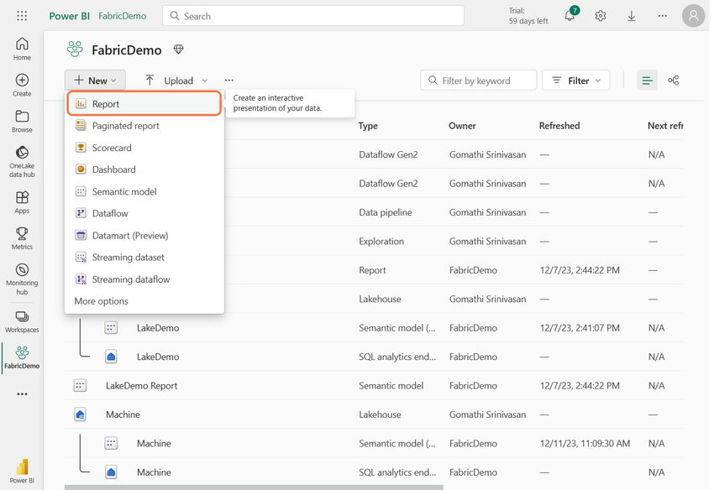
Task: Switch to lineage view icon
Action: (673, 81)
